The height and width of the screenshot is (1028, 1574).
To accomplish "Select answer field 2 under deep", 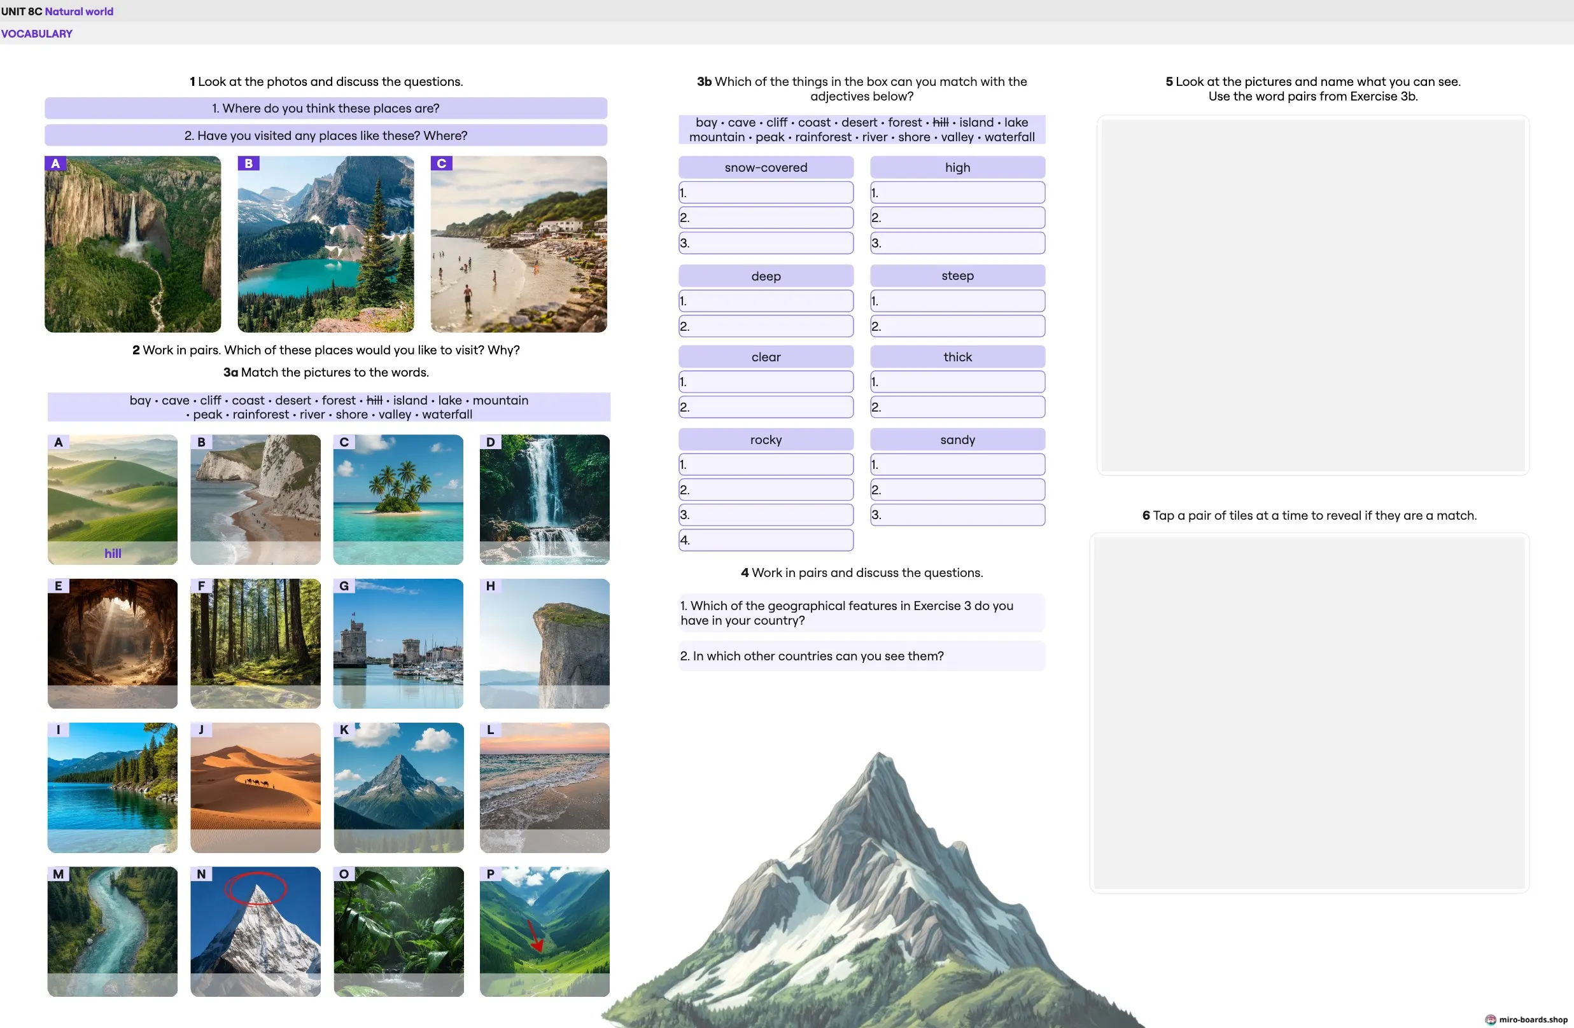I will (x=766, y=326).
